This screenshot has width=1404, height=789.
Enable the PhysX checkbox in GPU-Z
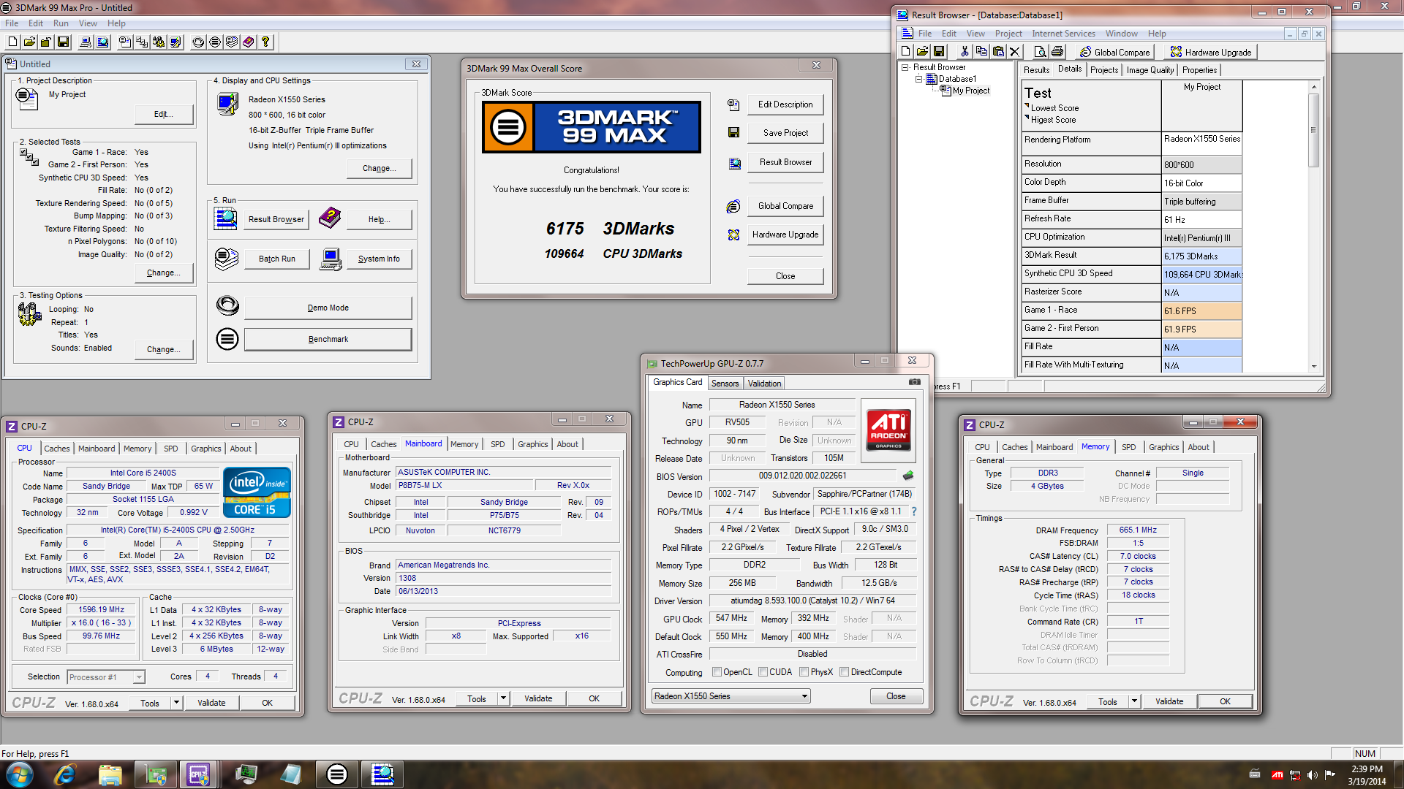pyautogui.click(x=804, y=672)
